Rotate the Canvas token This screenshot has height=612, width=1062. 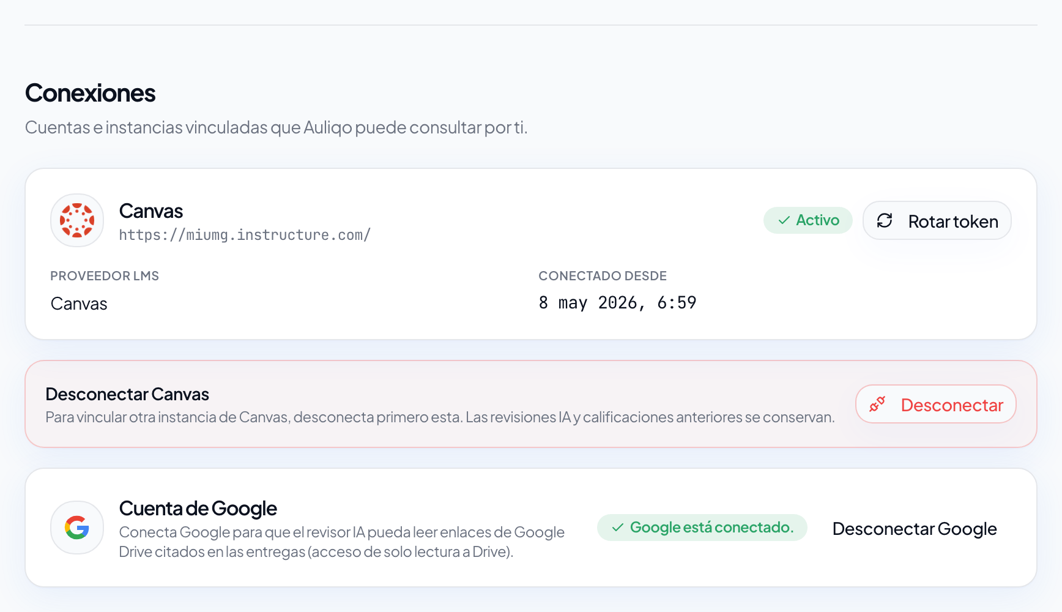pyautogui.click(x=937, y=220)
